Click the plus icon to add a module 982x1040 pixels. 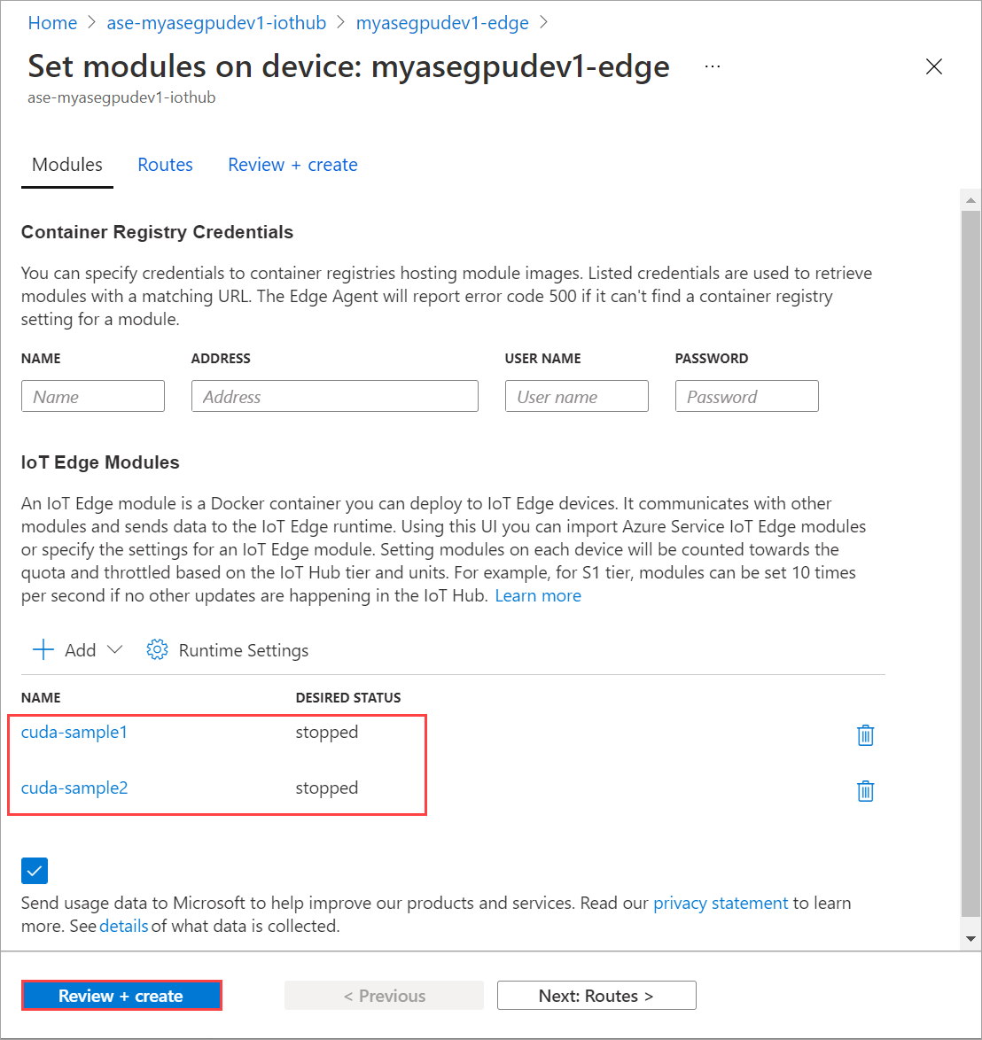coord(42,649)
